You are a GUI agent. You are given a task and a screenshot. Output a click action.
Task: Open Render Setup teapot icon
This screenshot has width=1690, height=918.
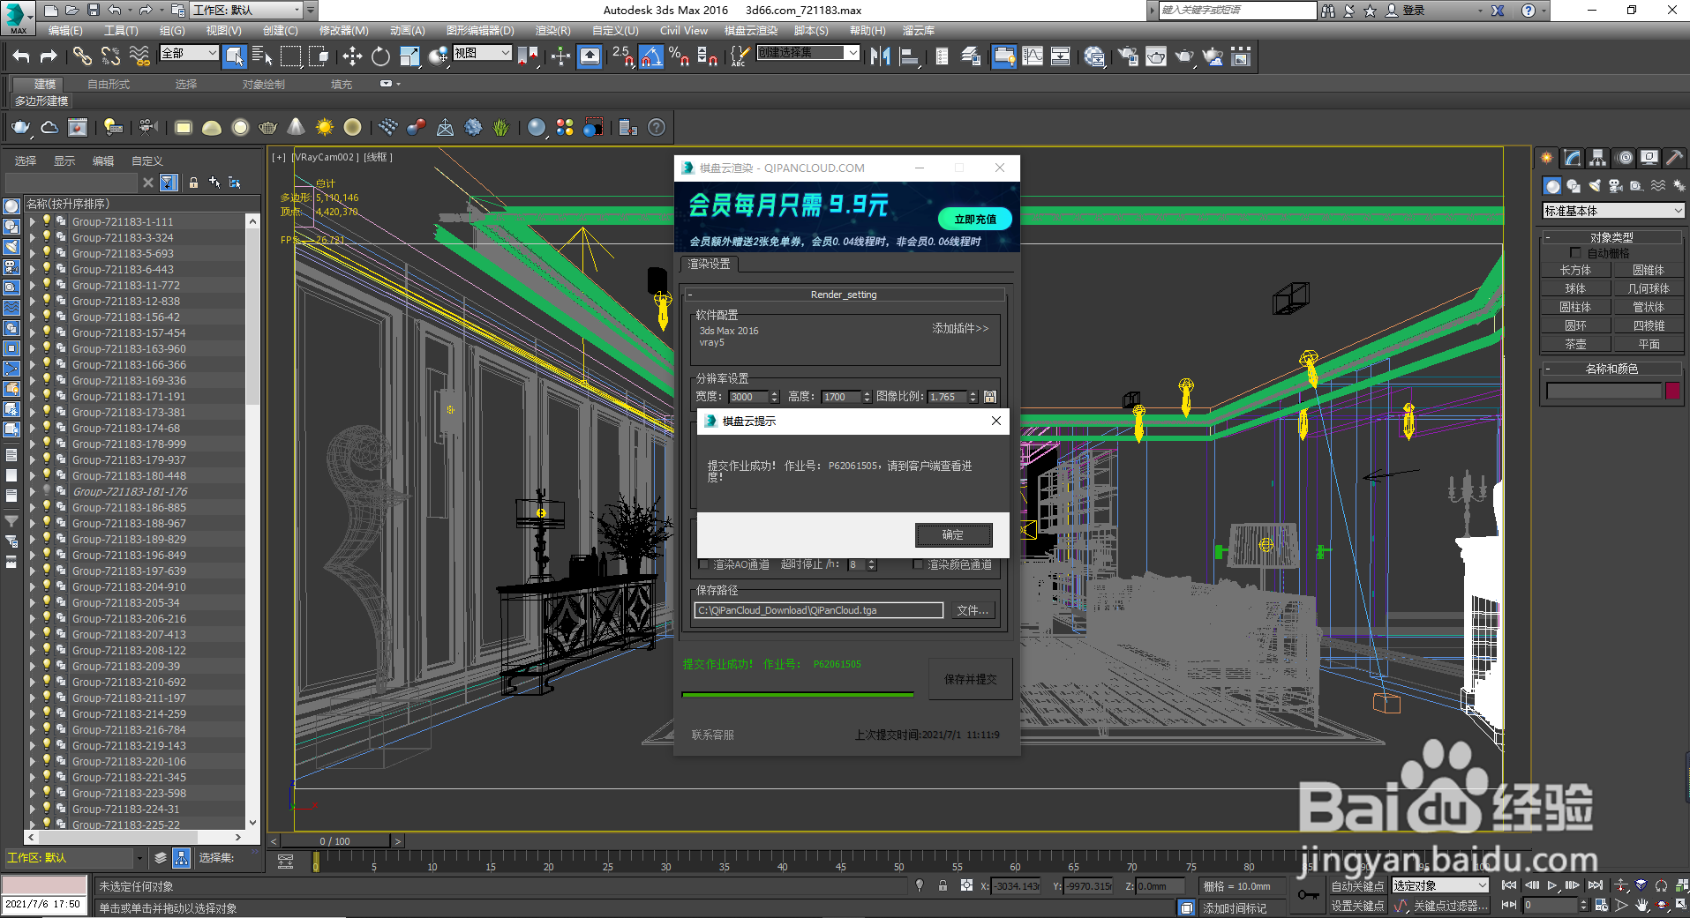point(1128,57)
